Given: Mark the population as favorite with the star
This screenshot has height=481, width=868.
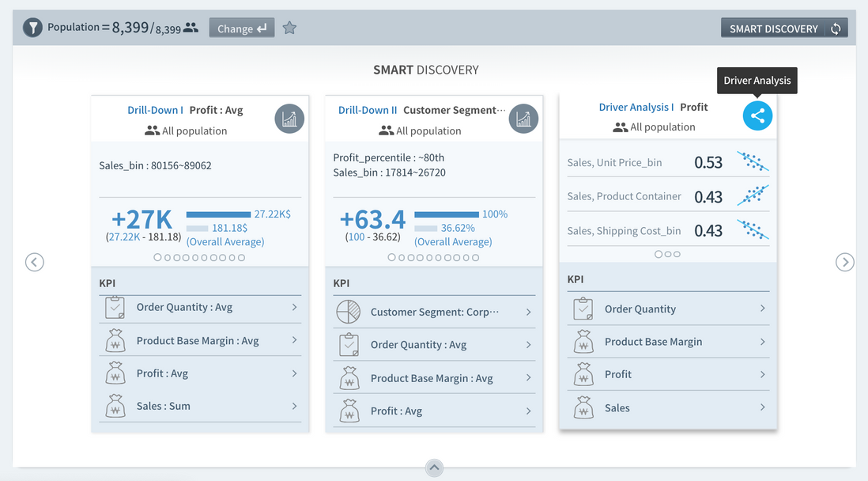Looking at the screenshot, I should [x=289, y=28].
